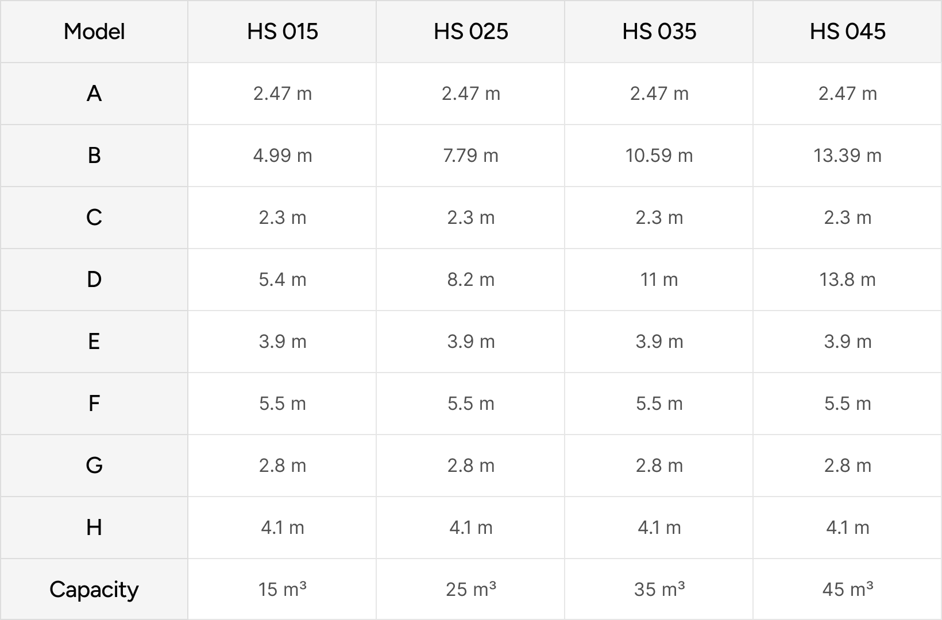Select the HS 025 column header
This screenshot has height=620, width=942.
[x=470, y=32]
